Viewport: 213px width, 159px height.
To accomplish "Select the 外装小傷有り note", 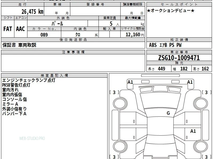I will pos(14,109).
